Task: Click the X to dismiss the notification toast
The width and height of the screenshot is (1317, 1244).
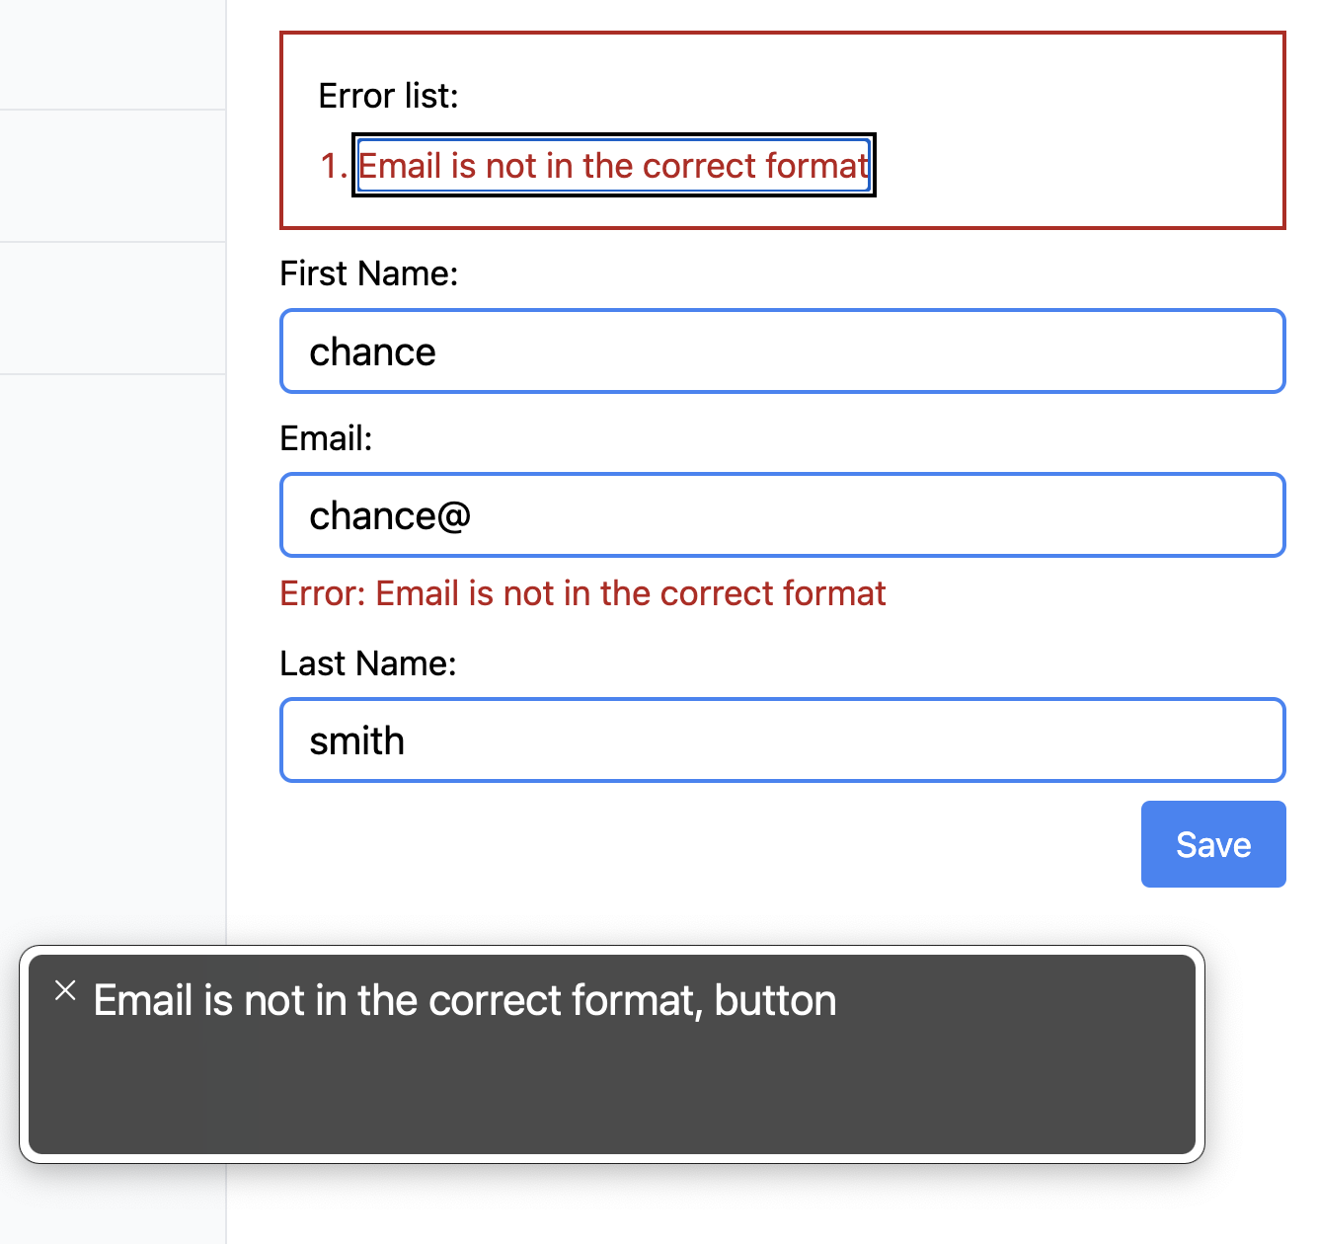Action: (66, 991)
